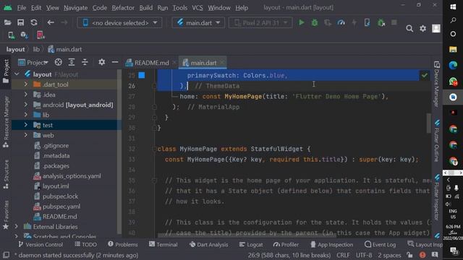This screenshot has width=463, height=260.
Task: Hide the Project panel with minus icon
Action: (x=115, y=62)
